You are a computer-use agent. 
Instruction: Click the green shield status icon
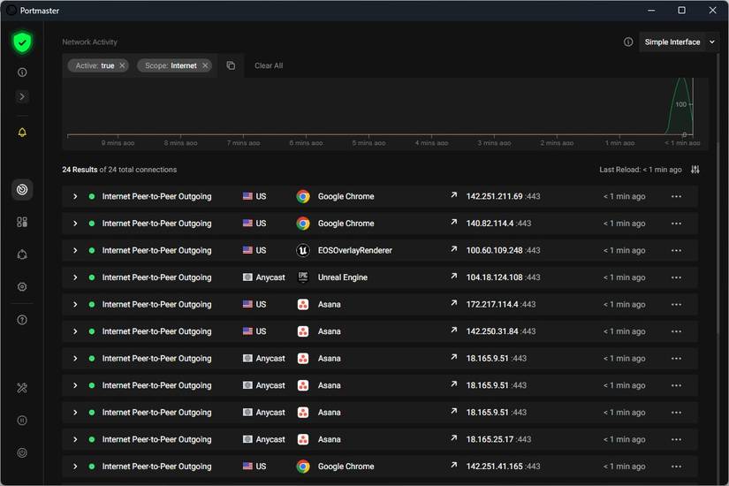click(22, 42)
